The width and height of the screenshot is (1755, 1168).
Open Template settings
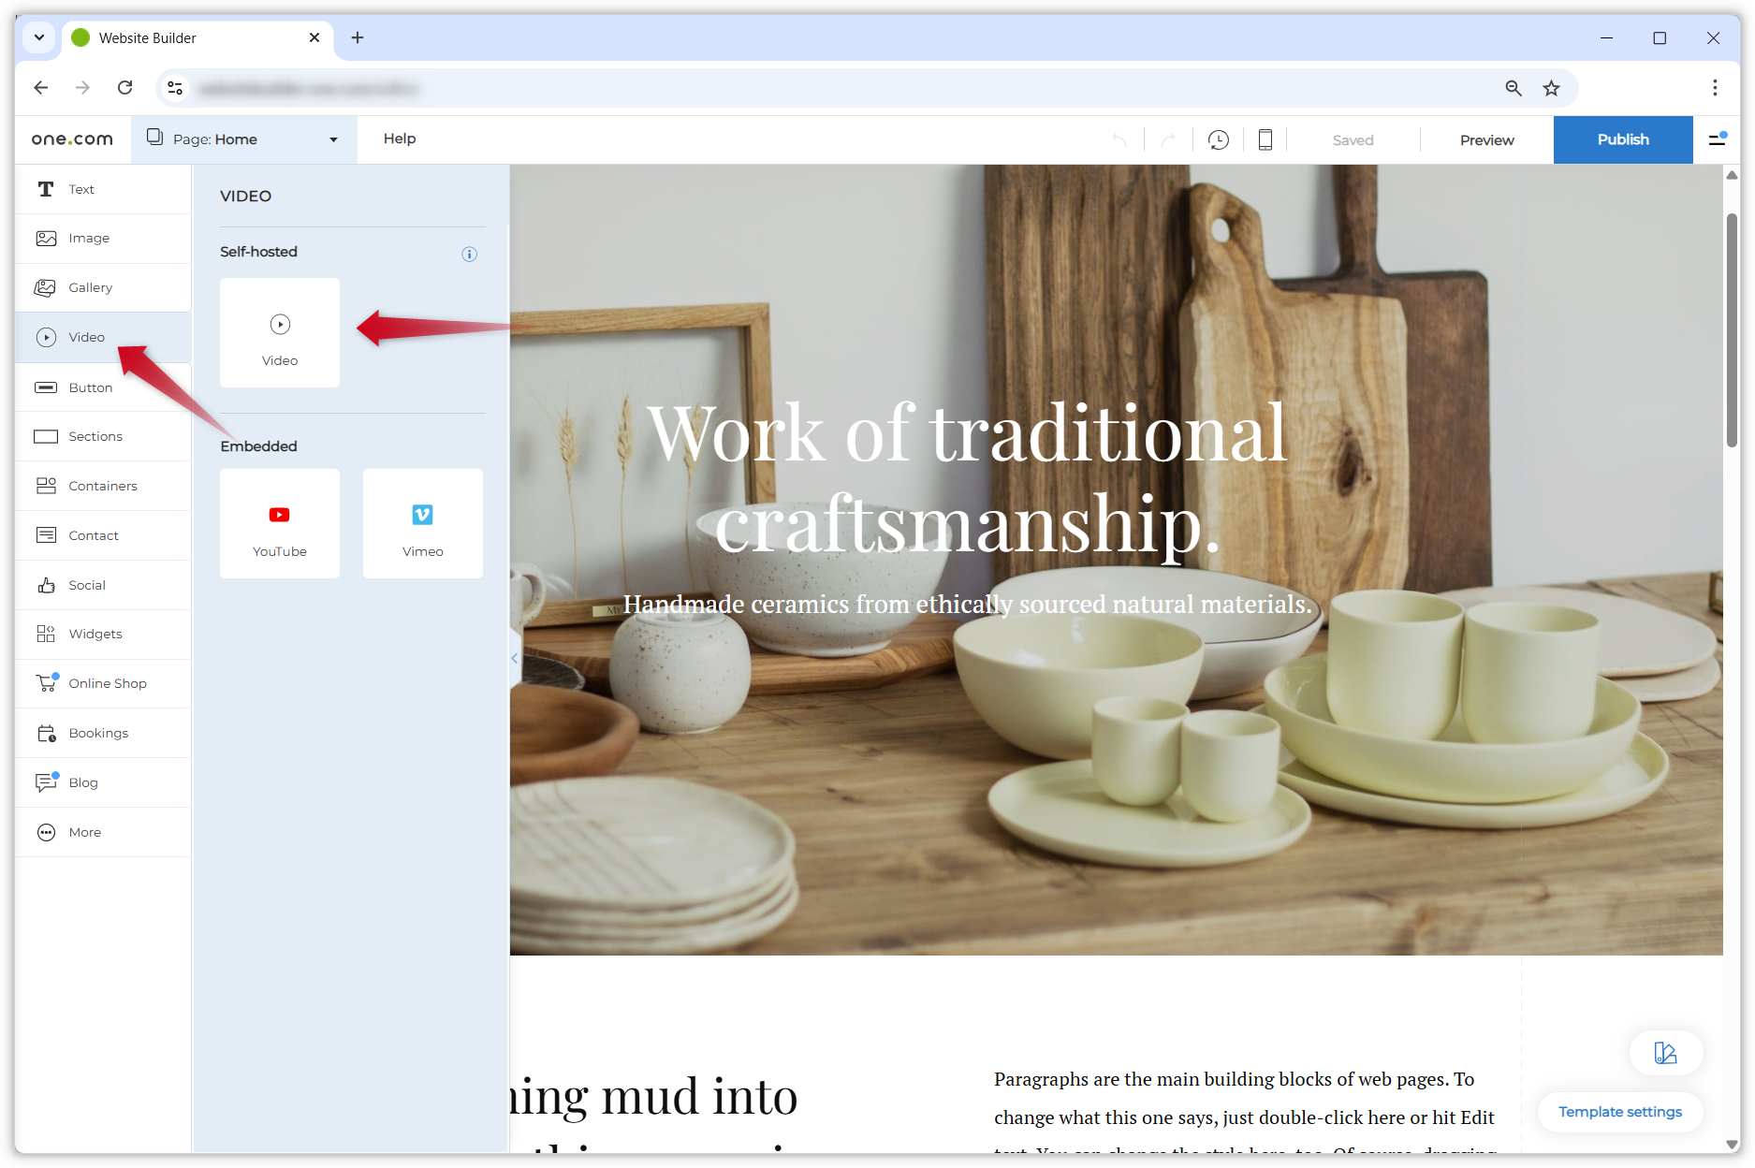point(1619,1112)
